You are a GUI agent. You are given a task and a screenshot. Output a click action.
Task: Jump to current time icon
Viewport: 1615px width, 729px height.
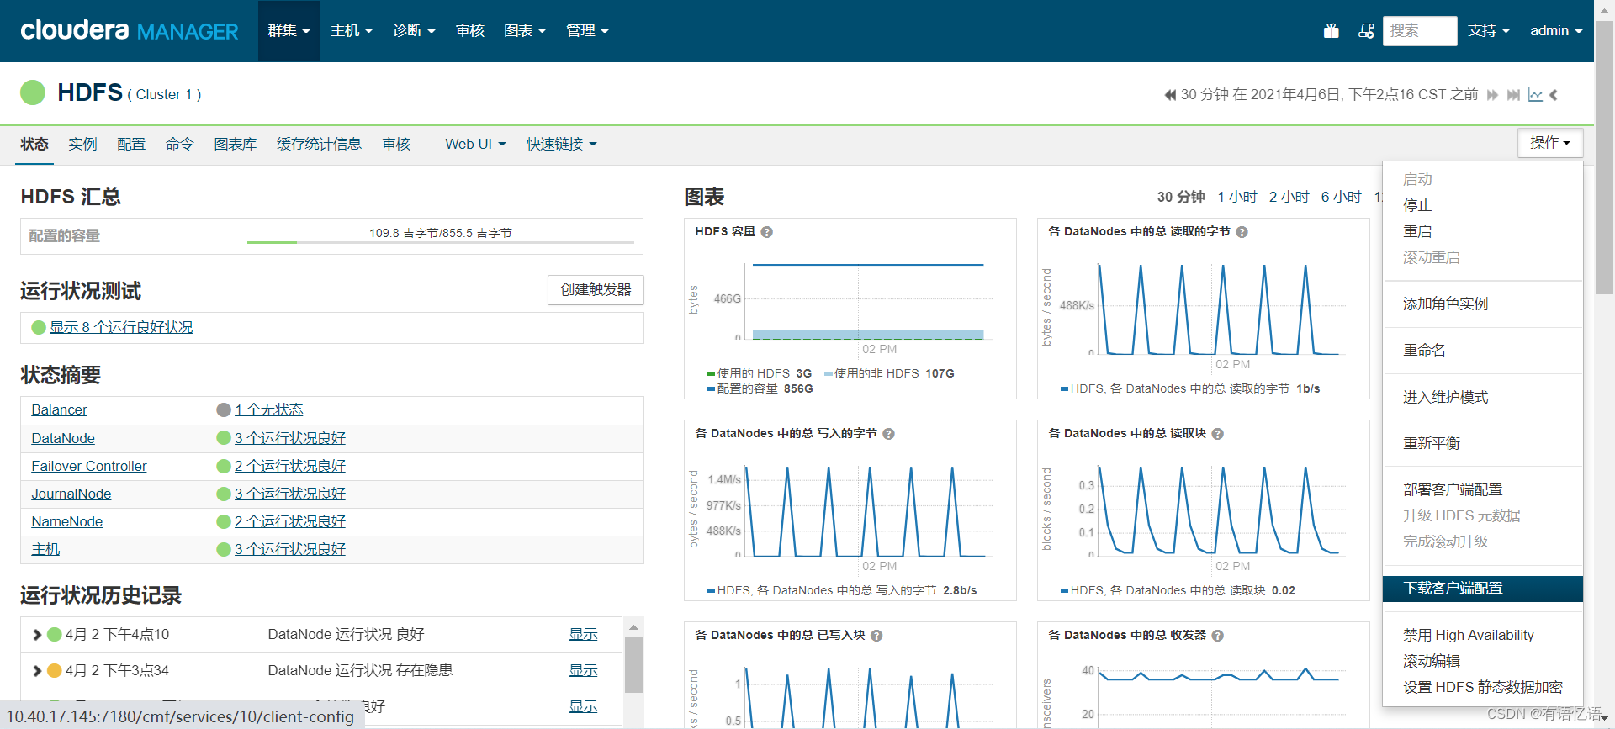pyautogui.click(x=1513, y=95)
